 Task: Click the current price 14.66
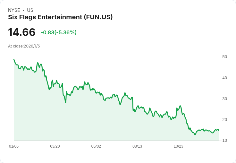(22, 32)
